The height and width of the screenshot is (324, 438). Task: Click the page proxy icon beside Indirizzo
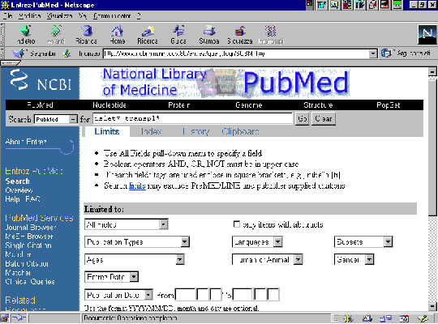(x=67, y=53)
